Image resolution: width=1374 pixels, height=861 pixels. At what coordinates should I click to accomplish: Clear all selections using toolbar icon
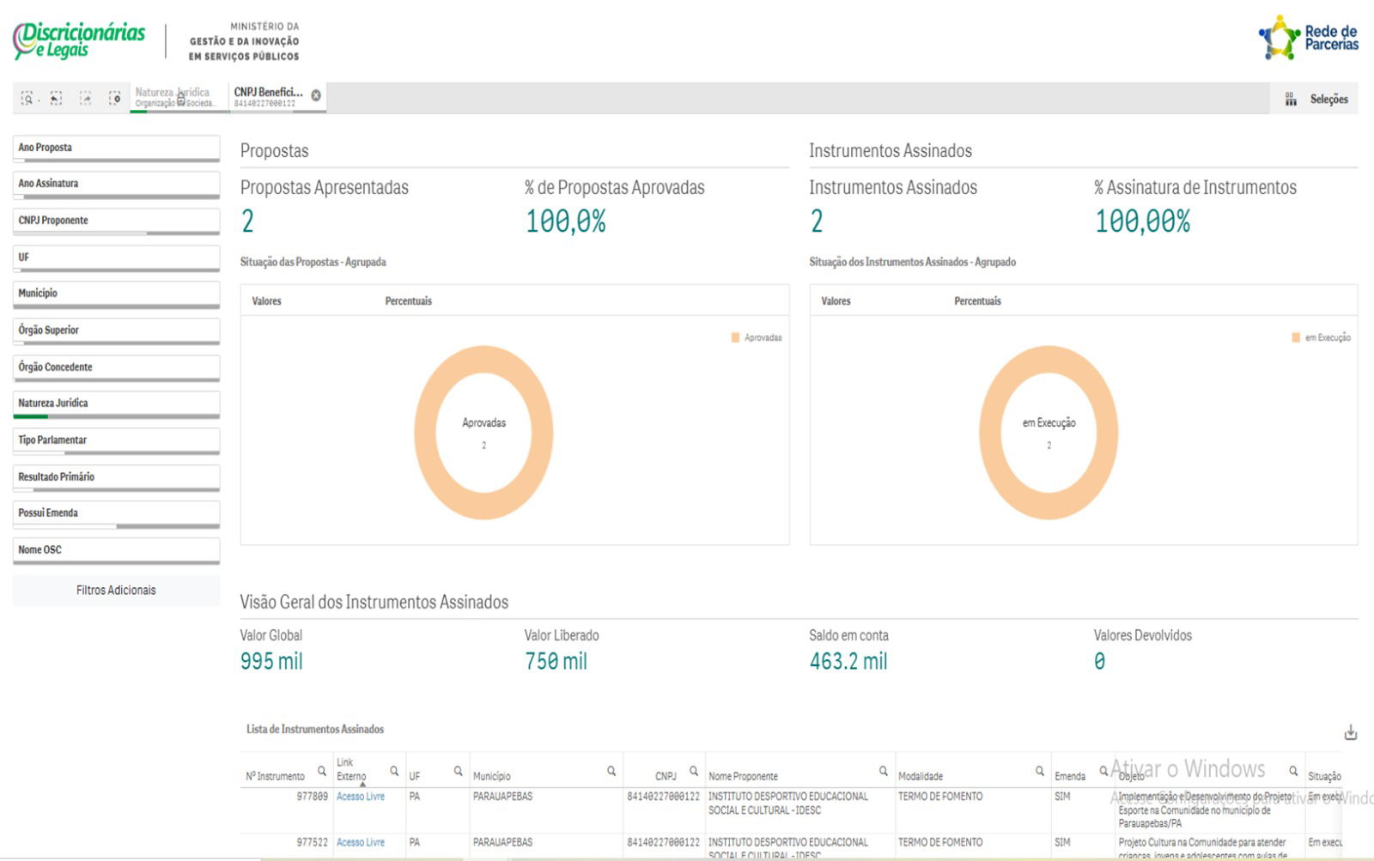[x=114, y=99]
